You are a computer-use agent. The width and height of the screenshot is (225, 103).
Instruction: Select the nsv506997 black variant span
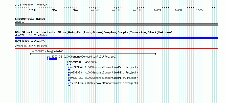(93, 54)
